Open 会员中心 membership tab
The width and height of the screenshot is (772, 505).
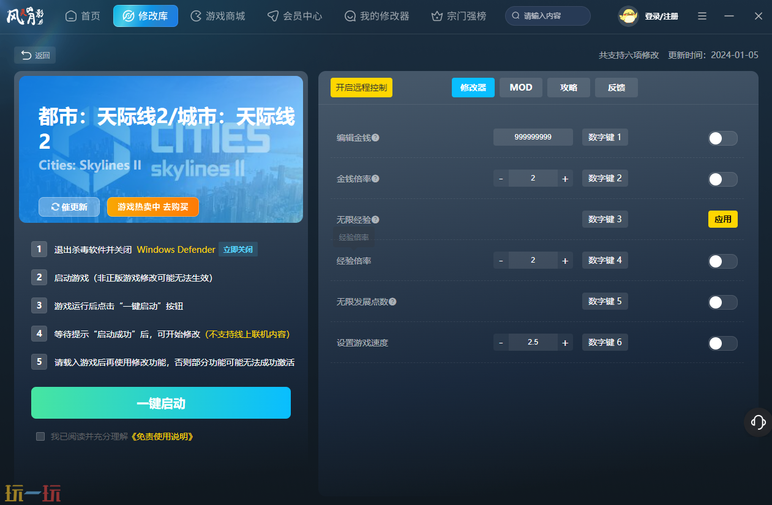coord(295,16)
